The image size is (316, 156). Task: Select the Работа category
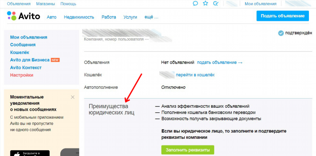point(109,17)
